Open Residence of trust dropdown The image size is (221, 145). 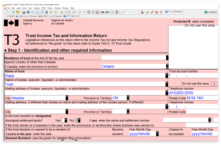(x=167, y=58)
